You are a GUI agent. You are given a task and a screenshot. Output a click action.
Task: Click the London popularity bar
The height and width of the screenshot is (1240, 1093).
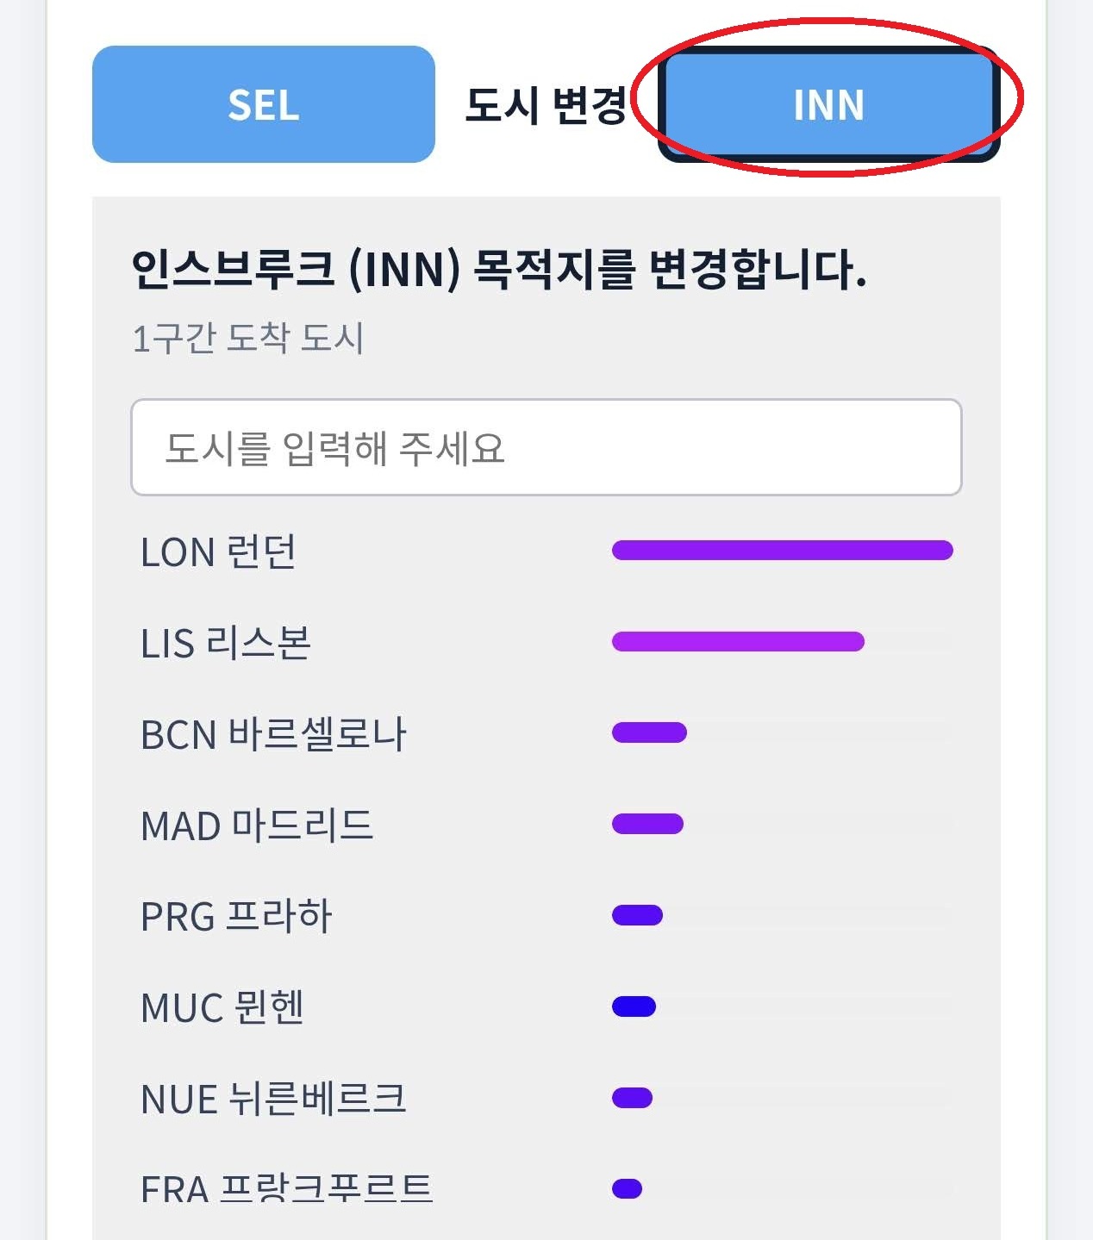pos(782,550)
